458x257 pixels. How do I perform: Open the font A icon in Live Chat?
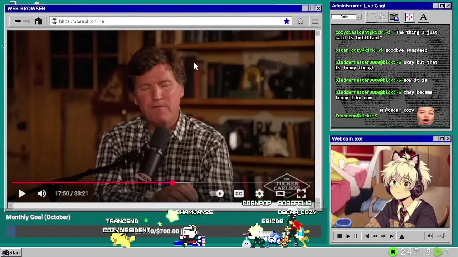tap(423, 17)
